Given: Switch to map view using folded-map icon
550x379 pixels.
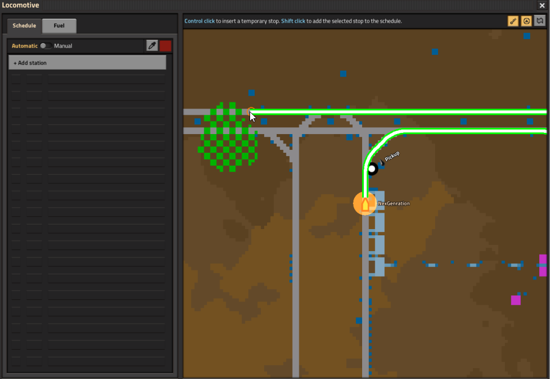Looking at the screenshot, I should click(540, 21).
